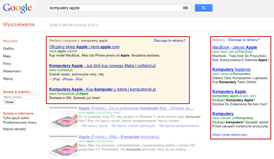Switch to Grafika results
Screen dimensions: 274x159
pos(8,49)
